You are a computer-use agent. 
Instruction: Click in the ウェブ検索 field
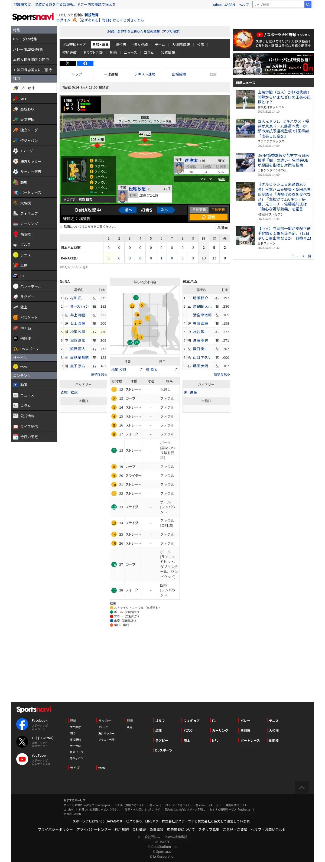(278, 4)
